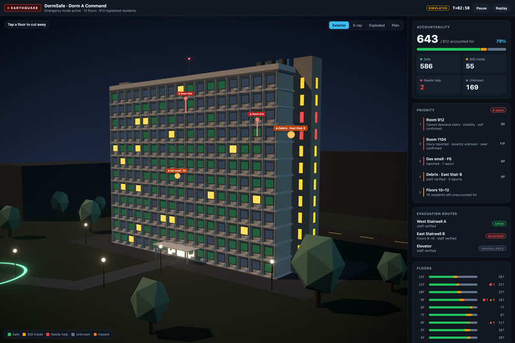Pause the simulation
This screenshot has width=515, height=343.
click(482, 8)
